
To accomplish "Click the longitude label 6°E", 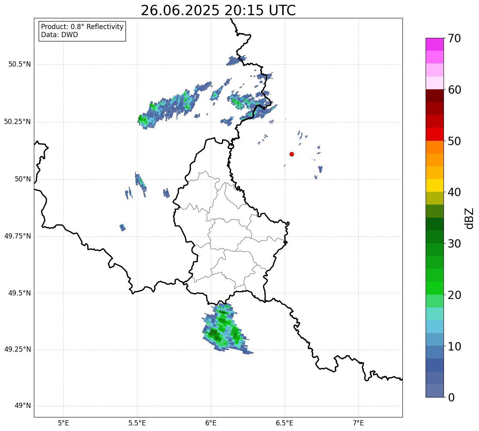I will tap(211, 423).
